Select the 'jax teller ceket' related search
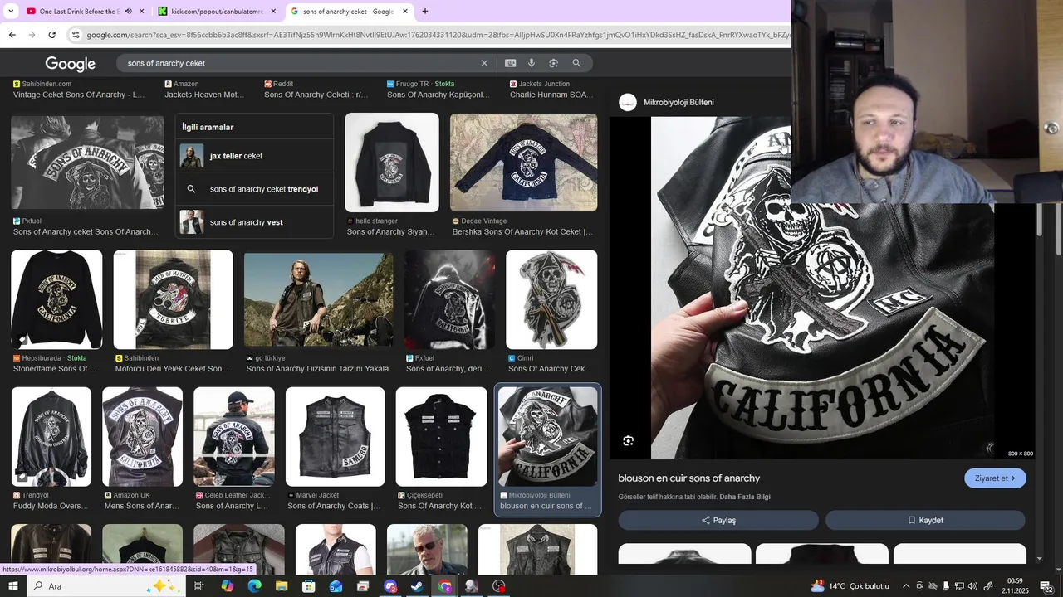 click(x=254, y=156)
